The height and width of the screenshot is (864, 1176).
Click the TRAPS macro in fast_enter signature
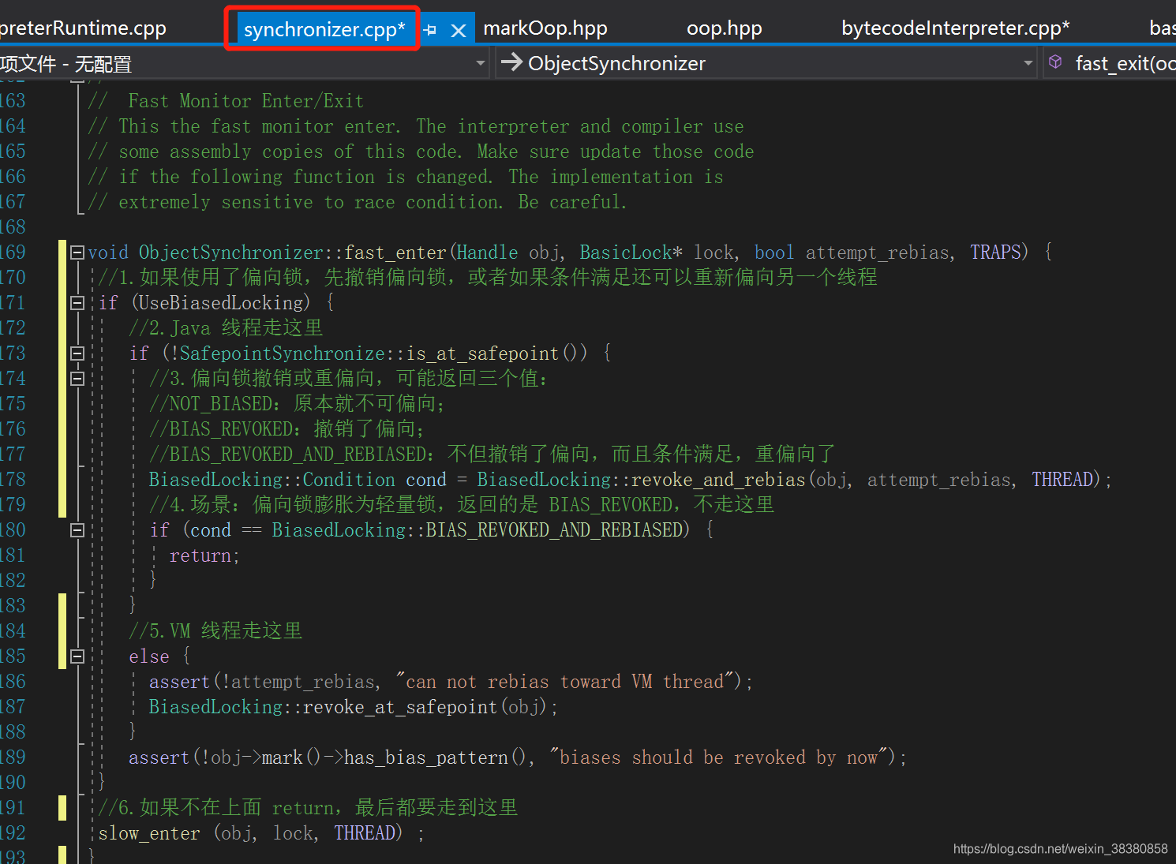coord(995,252)
